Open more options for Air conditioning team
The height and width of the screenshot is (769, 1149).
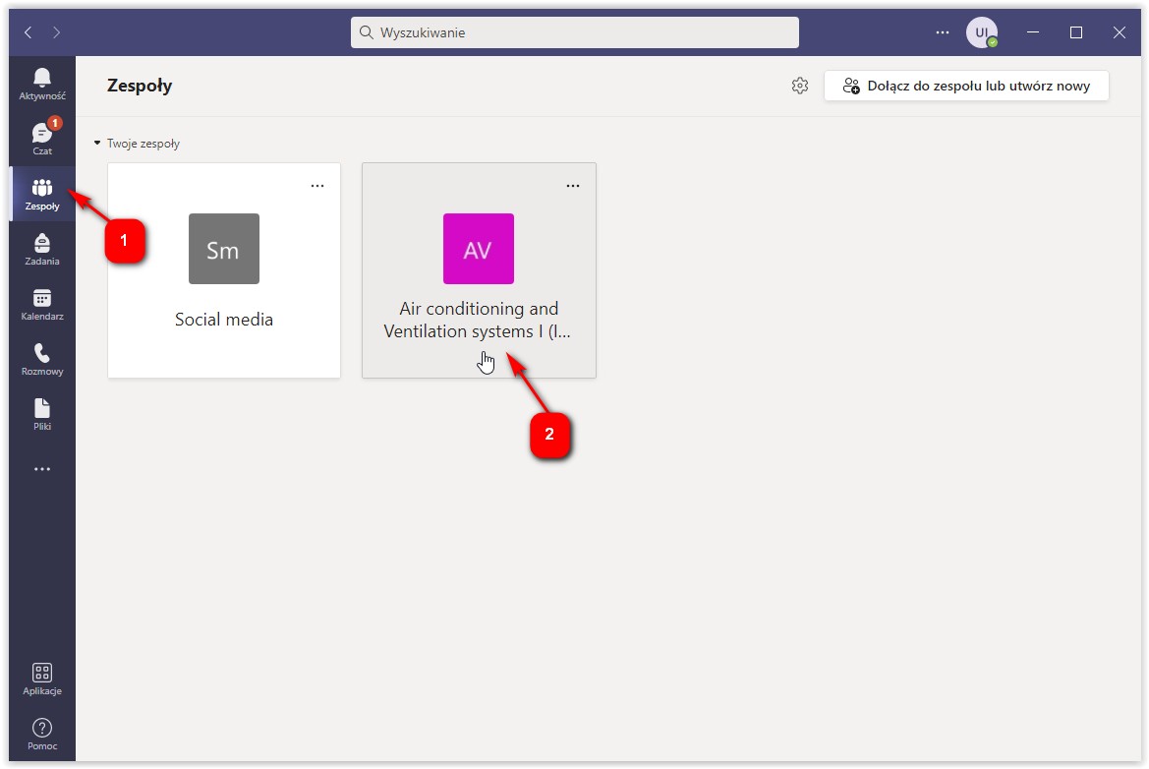[573, 186]
